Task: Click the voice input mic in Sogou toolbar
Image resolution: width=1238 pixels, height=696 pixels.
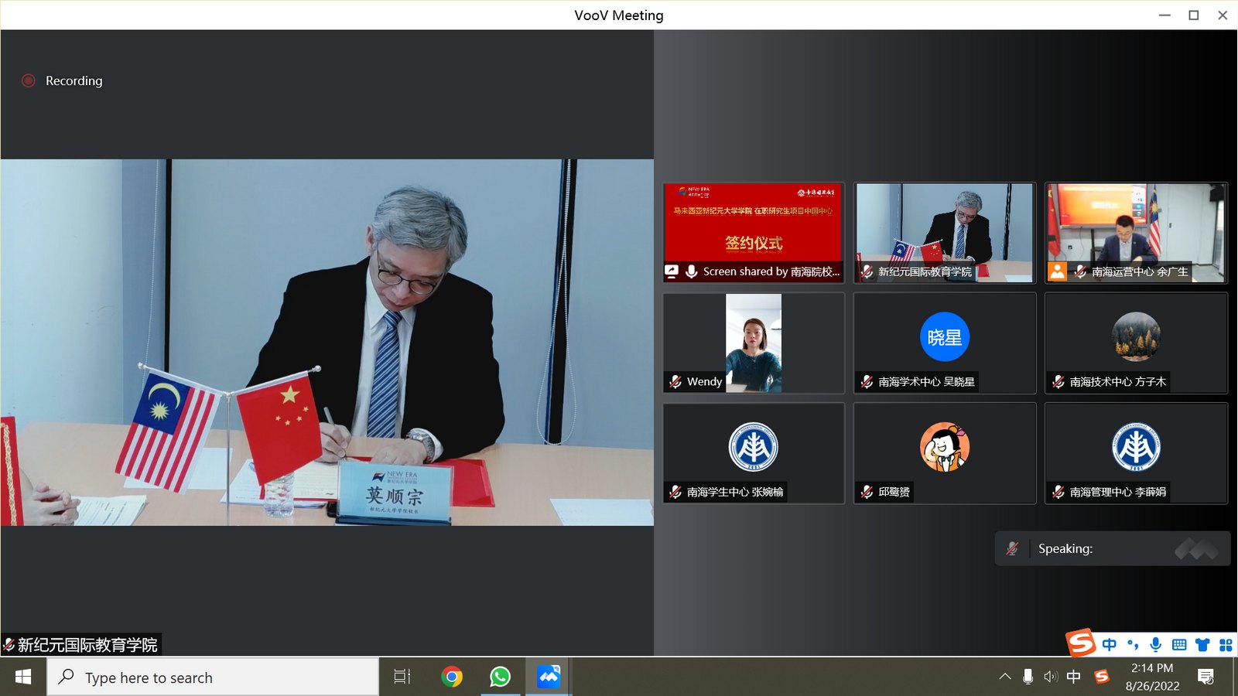Action: coord(1156,645)
